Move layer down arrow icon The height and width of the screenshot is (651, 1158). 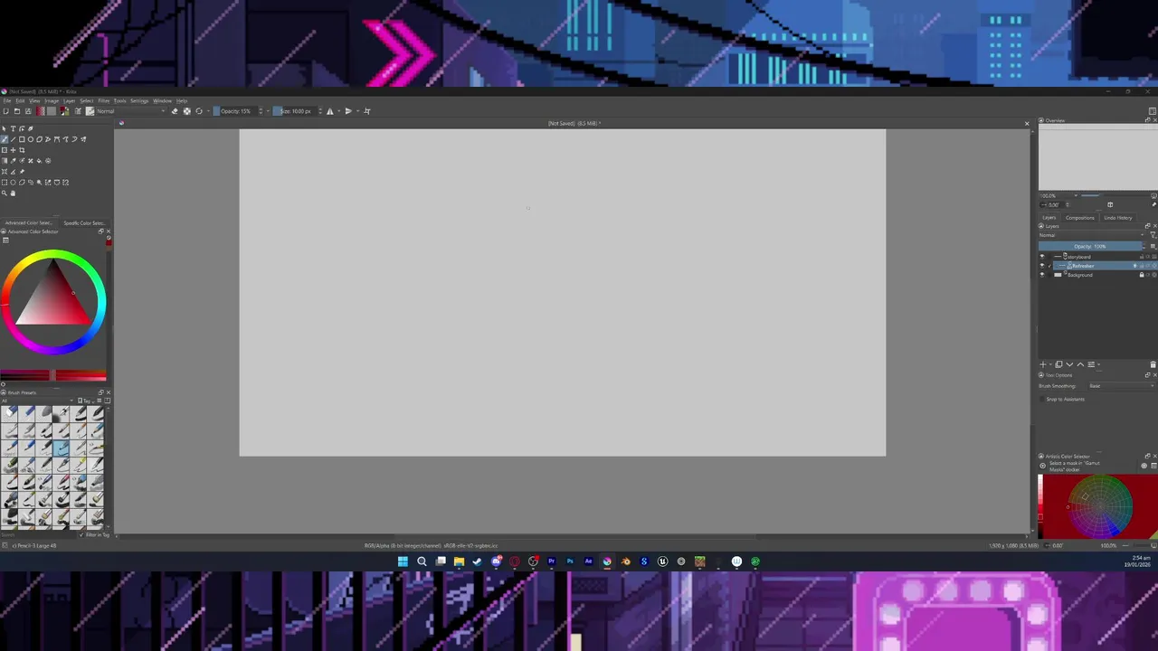pyautogui.click(x=1069, y=364)
